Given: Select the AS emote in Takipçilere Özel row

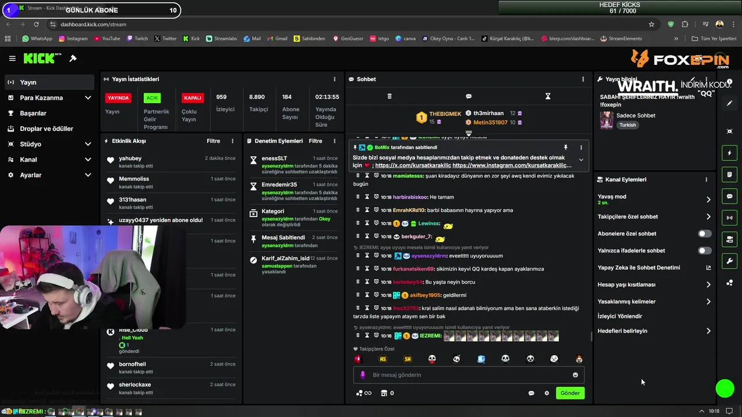Looking at the screenshot, I should [x=383, y=360].
